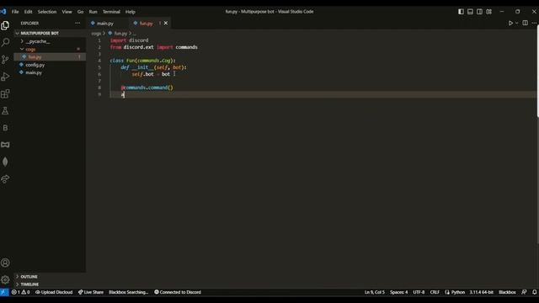Open the Manage gear icon
Screen dimensions: 539x303
pyautogui.click(x=5, y=279)
